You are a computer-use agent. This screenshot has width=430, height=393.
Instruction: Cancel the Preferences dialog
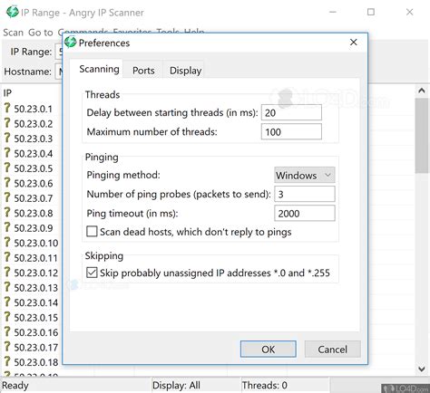[x=332, y=350]
